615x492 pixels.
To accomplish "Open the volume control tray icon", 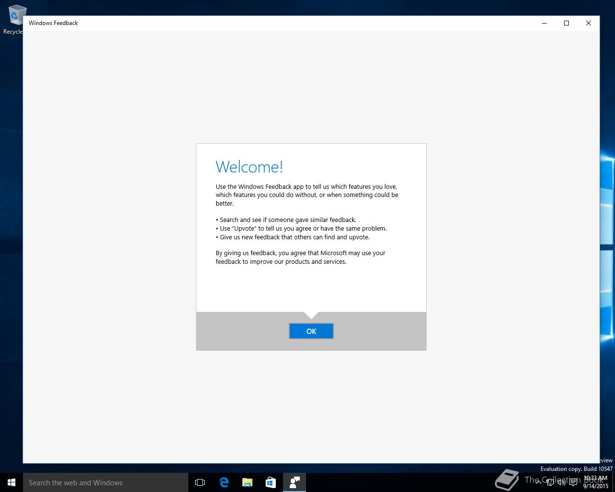I will coord(561,482).
